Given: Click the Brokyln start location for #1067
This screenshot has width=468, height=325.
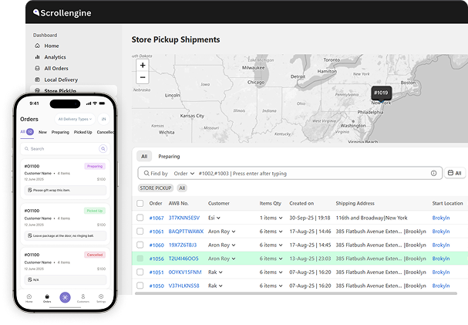Looking at the screenshot, I should point(441,218).
